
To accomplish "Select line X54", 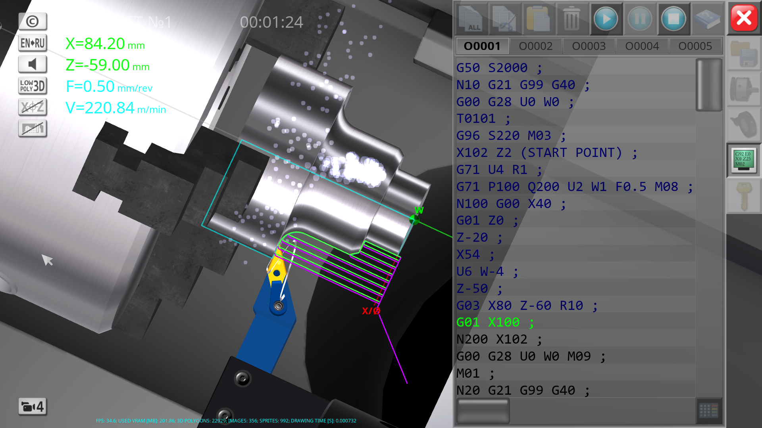I will pyautogui.click(x=575, y=254).
